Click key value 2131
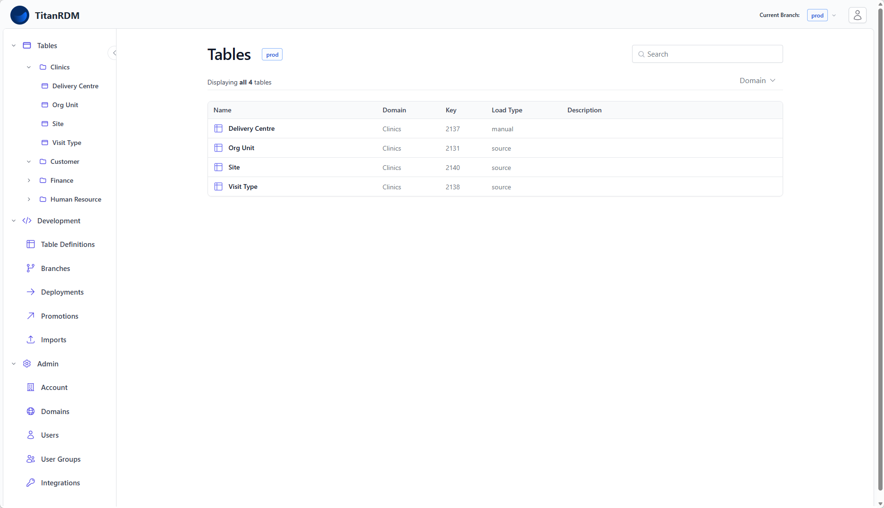This screenshot has height=508, width=884. tap(452, 148)
